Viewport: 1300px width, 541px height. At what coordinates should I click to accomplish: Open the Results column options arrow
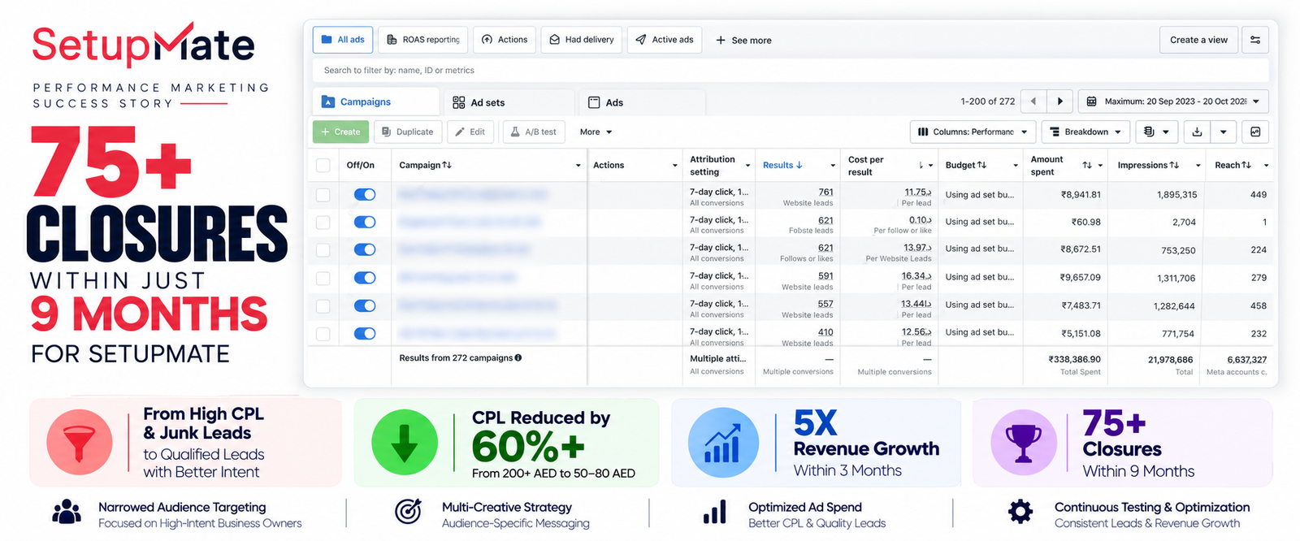[x=833, y=166]
